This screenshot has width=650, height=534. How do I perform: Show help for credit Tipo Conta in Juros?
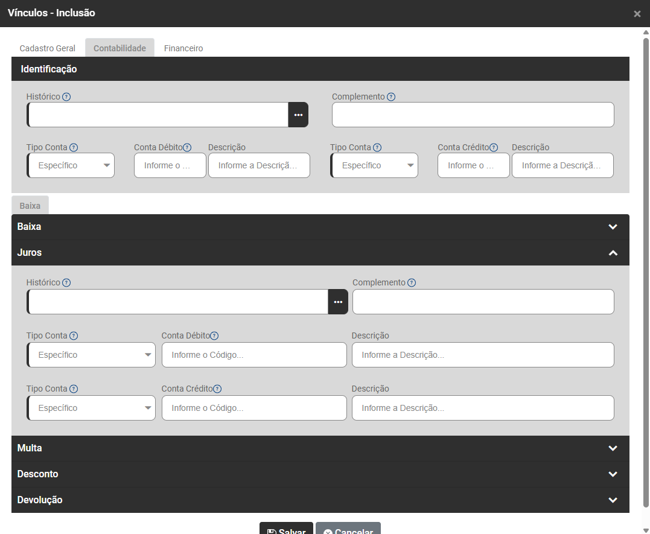point(74,389)
